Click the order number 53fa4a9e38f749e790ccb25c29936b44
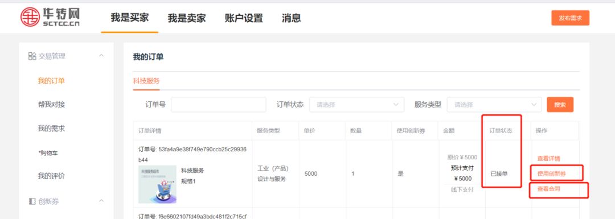Viewport: 615px width, 219px height. (192, 155)
